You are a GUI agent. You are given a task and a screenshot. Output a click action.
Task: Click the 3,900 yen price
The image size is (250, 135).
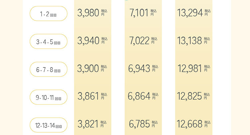tap(88, 69)
